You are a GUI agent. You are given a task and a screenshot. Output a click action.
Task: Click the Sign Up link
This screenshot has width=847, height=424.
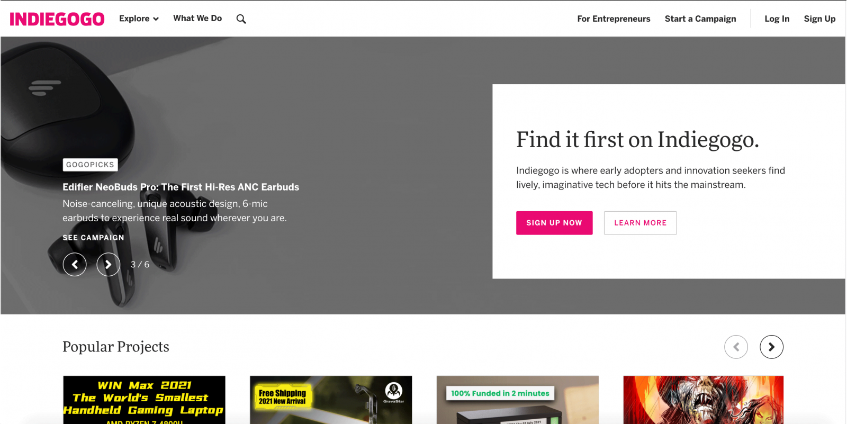(819, 19)
